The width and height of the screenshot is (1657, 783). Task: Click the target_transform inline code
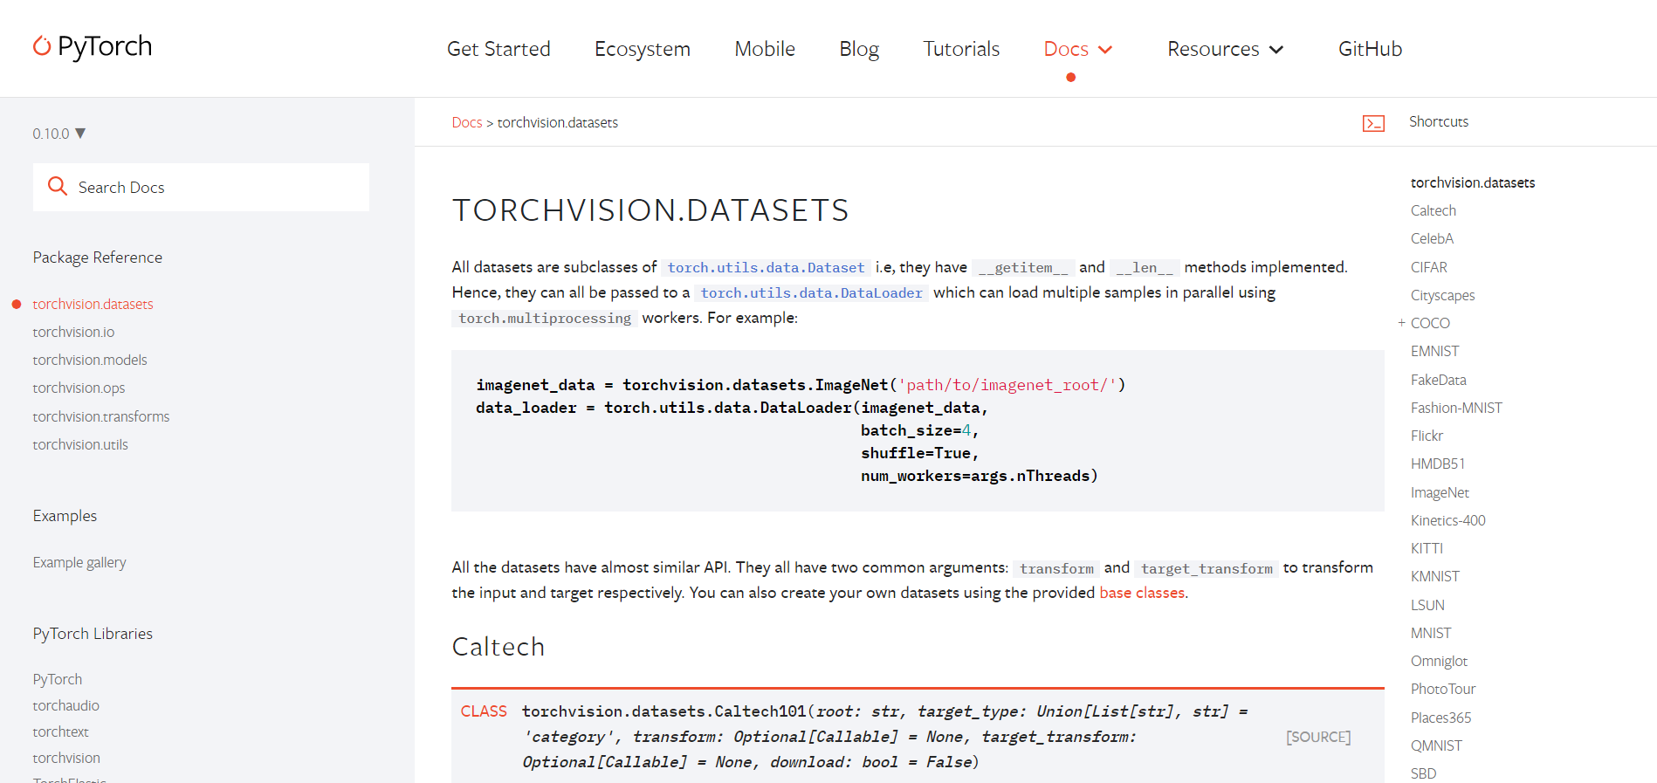point(1207,569)
